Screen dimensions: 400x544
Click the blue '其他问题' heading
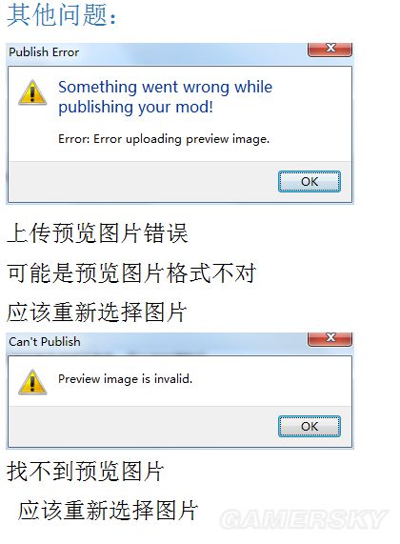62,15
